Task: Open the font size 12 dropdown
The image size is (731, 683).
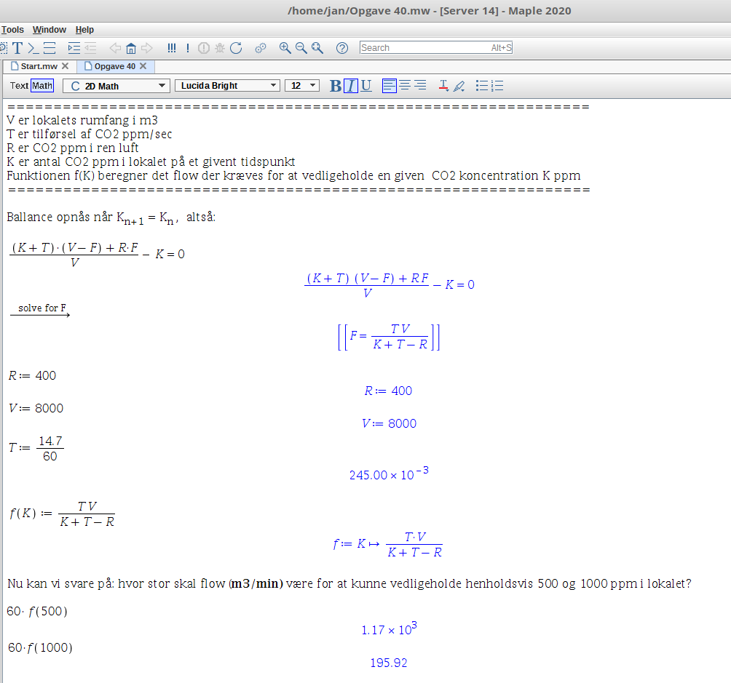Action: 302,86
